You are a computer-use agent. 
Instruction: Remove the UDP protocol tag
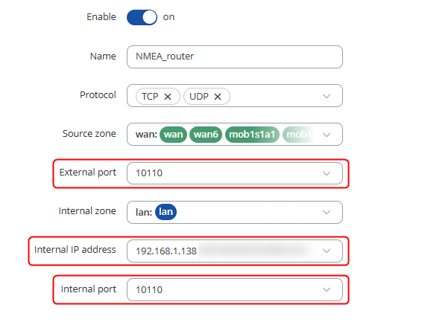pyautogui.click(x=218, y=97)
